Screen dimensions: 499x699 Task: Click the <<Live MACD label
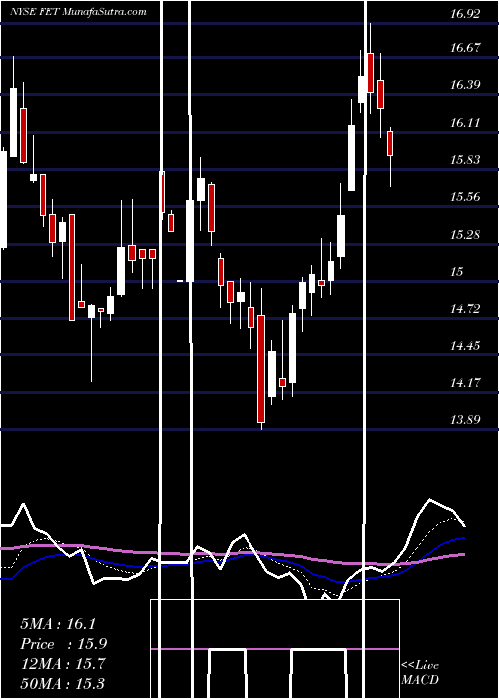point(420,673)
